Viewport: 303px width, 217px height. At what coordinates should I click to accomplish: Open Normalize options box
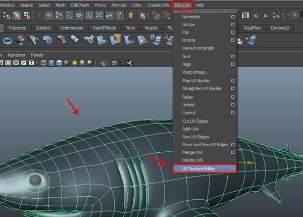click(x=233, y=17)
